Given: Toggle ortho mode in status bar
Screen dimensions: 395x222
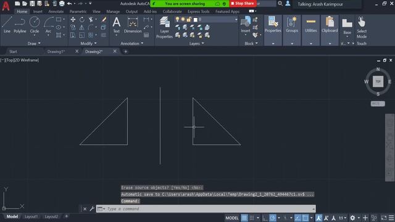Looking at the screenshot, I should 265,218.
